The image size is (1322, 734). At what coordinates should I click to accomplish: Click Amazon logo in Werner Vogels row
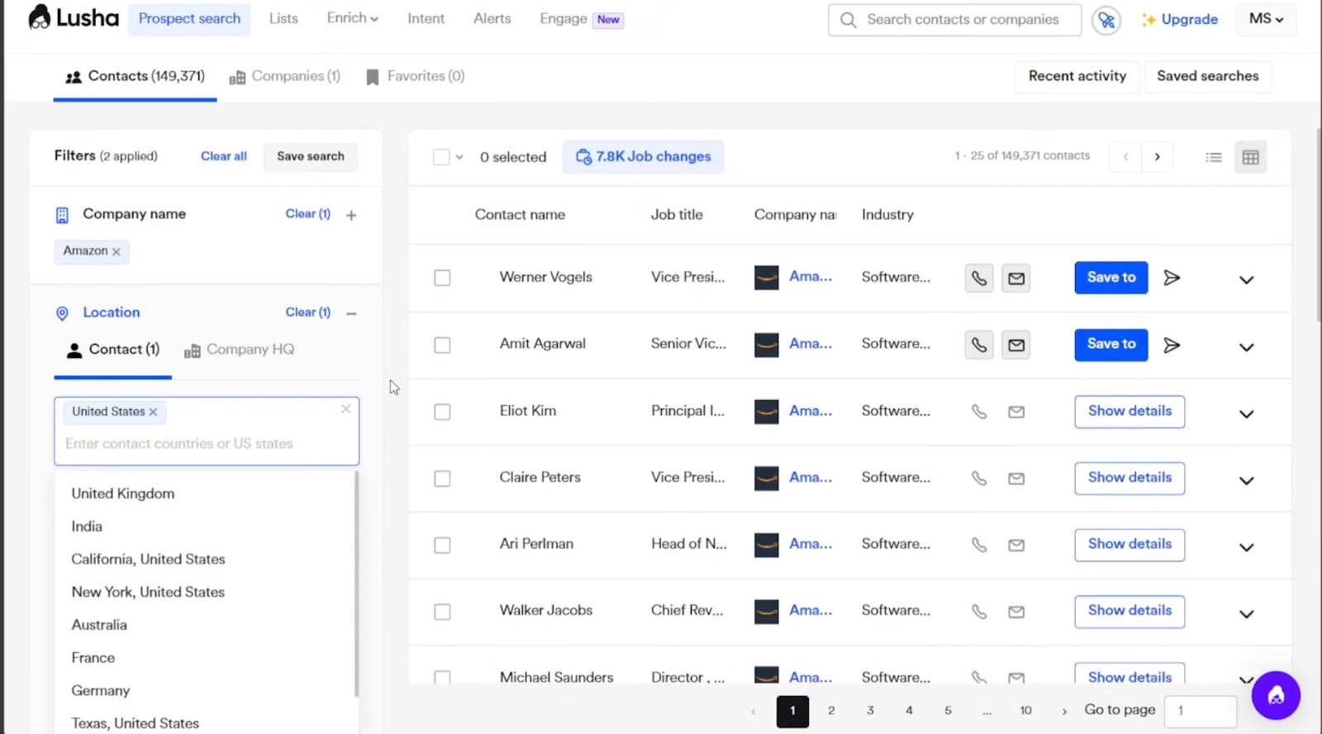point(767,278)
